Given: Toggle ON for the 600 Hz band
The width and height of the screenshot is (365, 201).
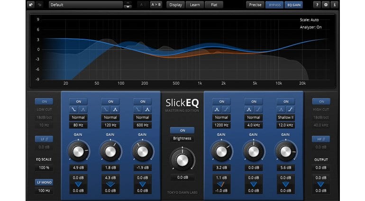Looking at the screenshot, I should (143, 102).
